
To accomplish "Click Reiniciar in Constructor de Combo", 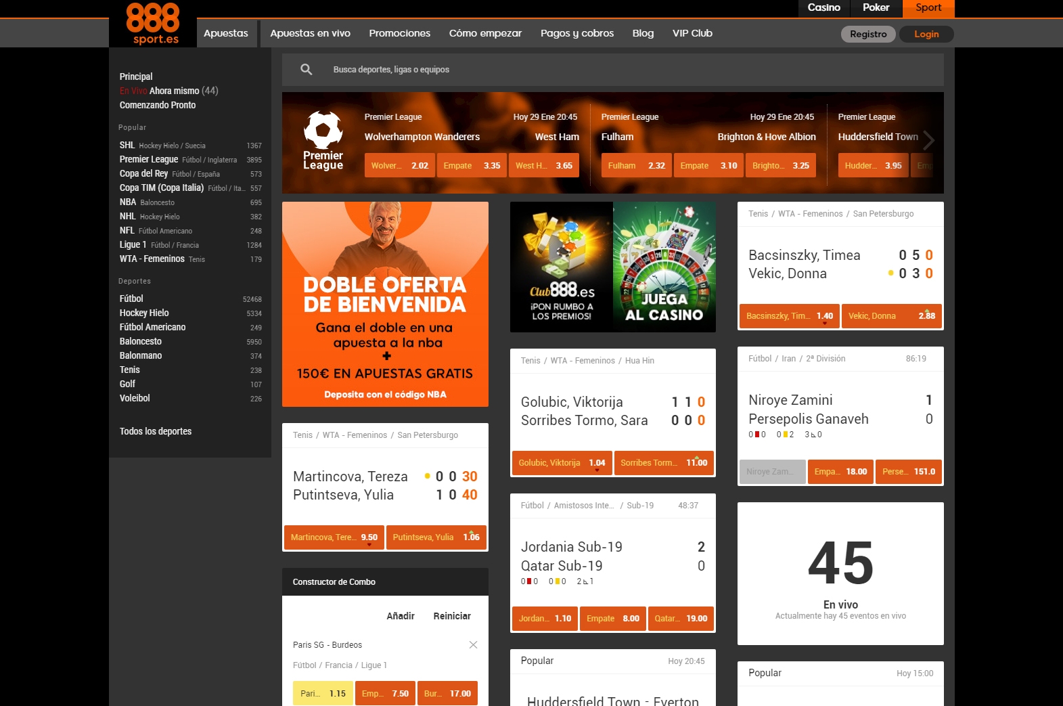I will [452, 616].
